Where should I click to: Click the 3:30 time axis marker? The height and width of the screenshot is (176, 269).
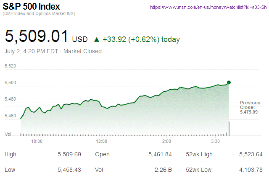tap(216, 142)
